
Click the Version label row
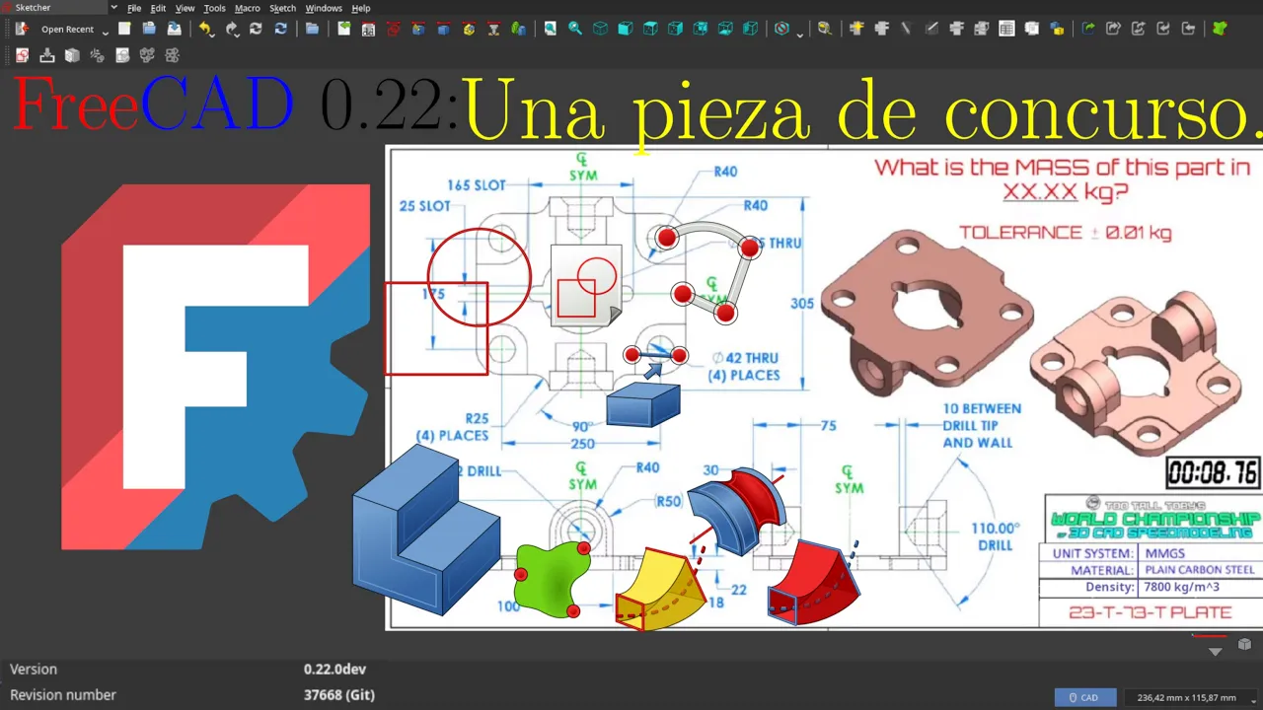(34, 670)
